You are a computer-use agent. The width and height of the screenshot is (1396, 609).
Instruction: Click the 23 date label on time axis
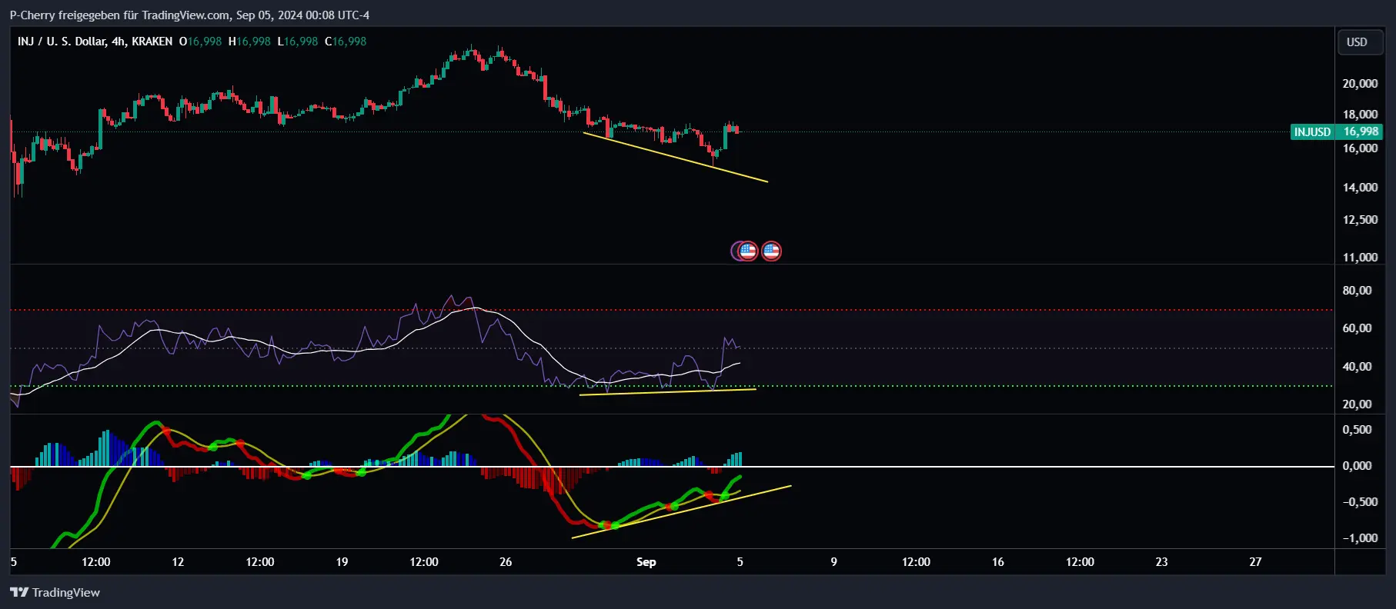[1161, 562]
